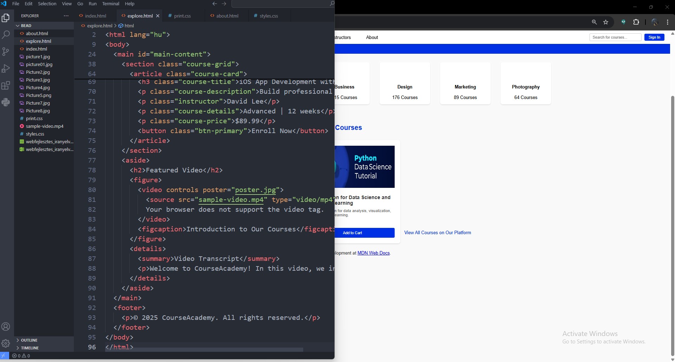Image resolution: width=675 pixels, height=362 pixels.
Task: Open View All Courses on Our Platform link
Action: pyautogui.click(x=438, y=232)
